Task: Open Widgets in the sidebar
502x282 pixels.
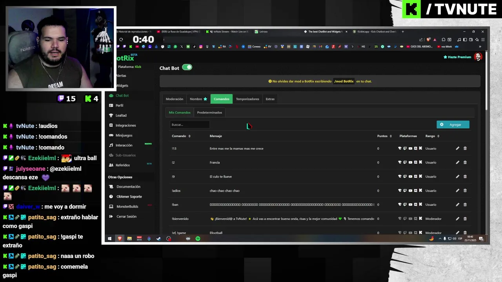Action: (x=122, y=85)
